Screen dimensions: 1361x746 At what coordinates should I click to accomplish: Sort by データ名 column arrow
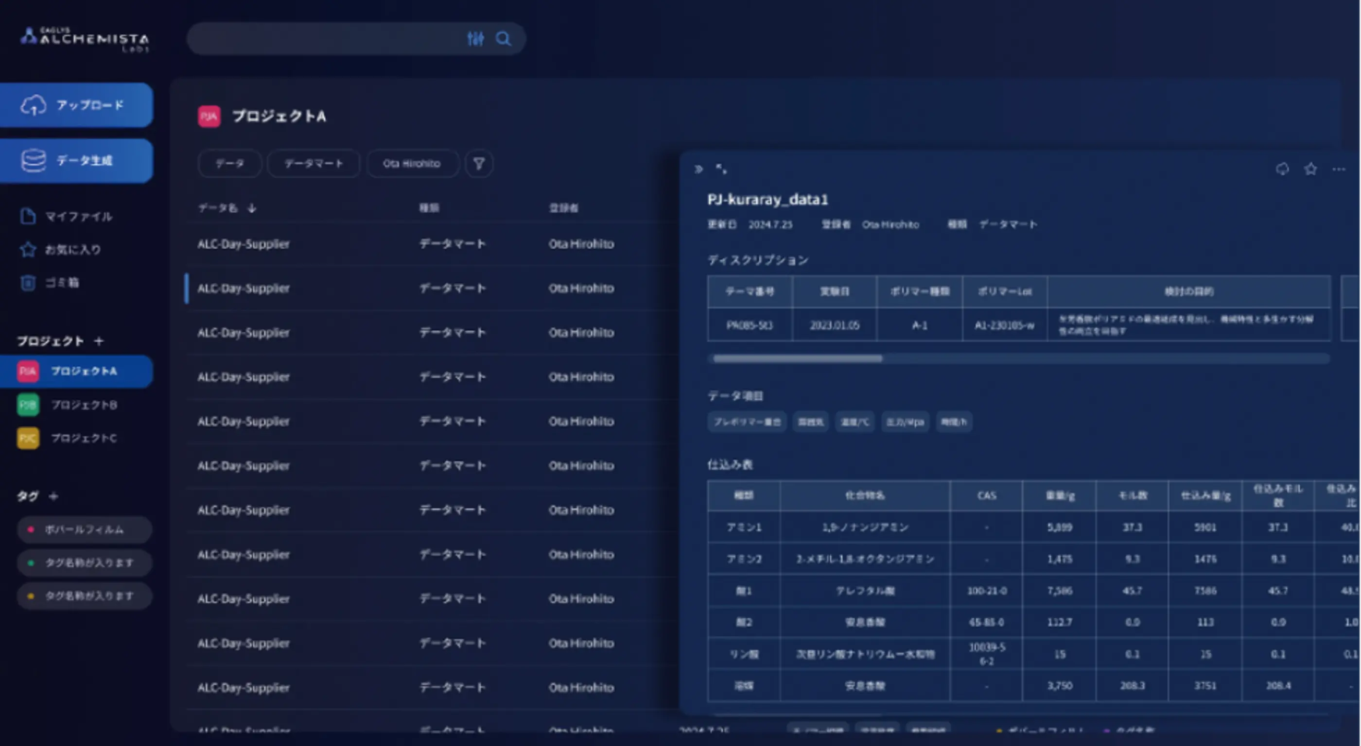pos(252,208)
